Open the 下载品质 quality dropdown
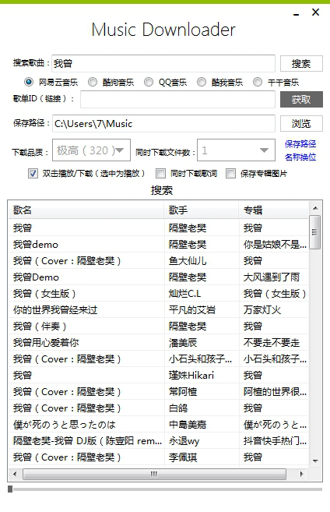The width and height of the screenshot is (330, 512). (x=91, y=150)
